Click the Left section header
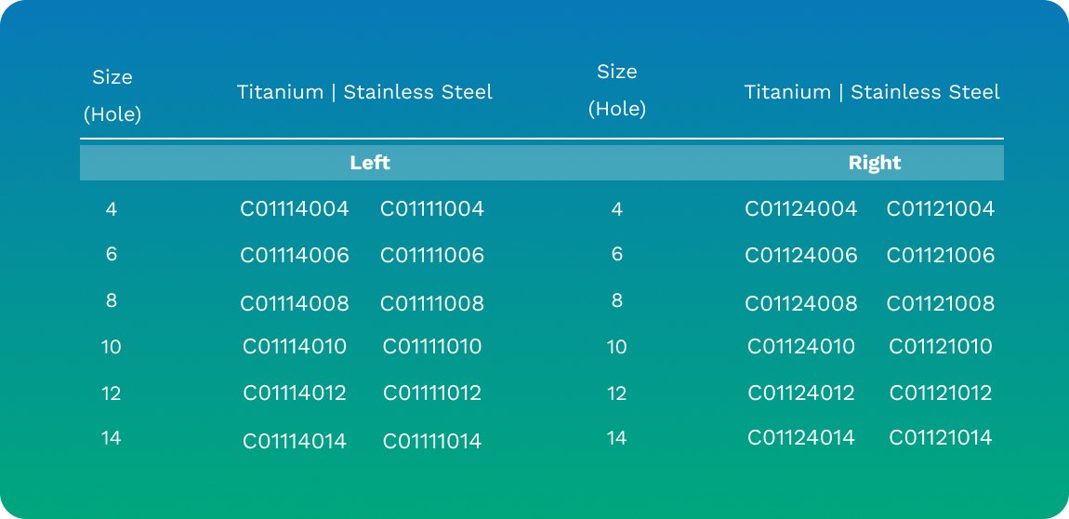The image size is (1069, 519). click(370, 163)
